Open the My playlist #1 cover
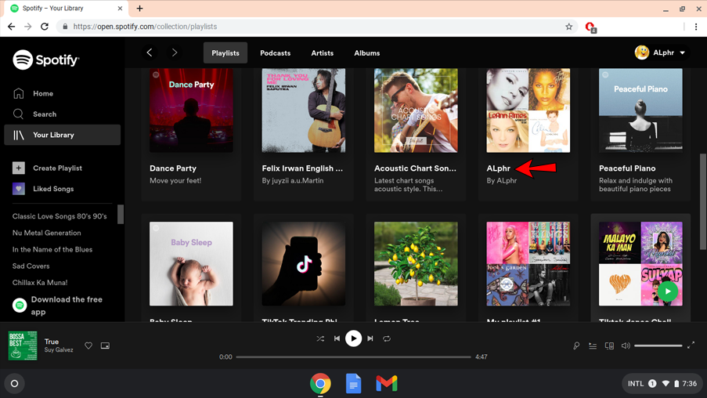Viewport: 707px width, 398px height. (x=528, y=263)
